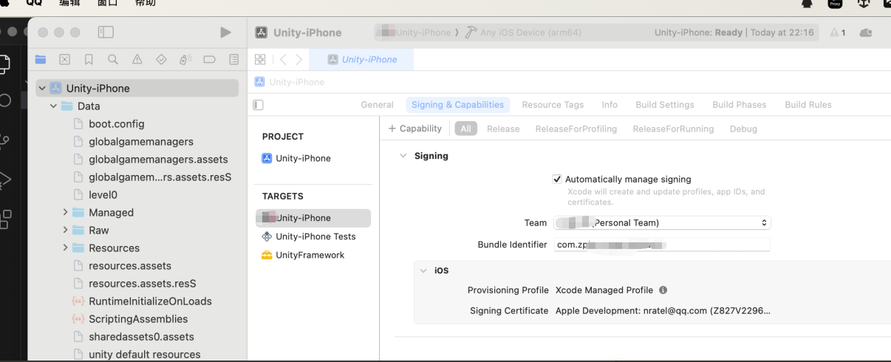Select the Unity-iPhone editor tab
Image resolution: width=891 pixels, height=362 pixels.
point(361,59)
